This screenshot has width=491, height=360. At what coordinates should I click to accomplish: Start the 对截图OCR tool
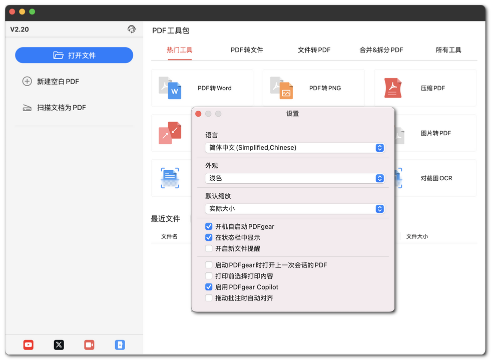[435, 178]
